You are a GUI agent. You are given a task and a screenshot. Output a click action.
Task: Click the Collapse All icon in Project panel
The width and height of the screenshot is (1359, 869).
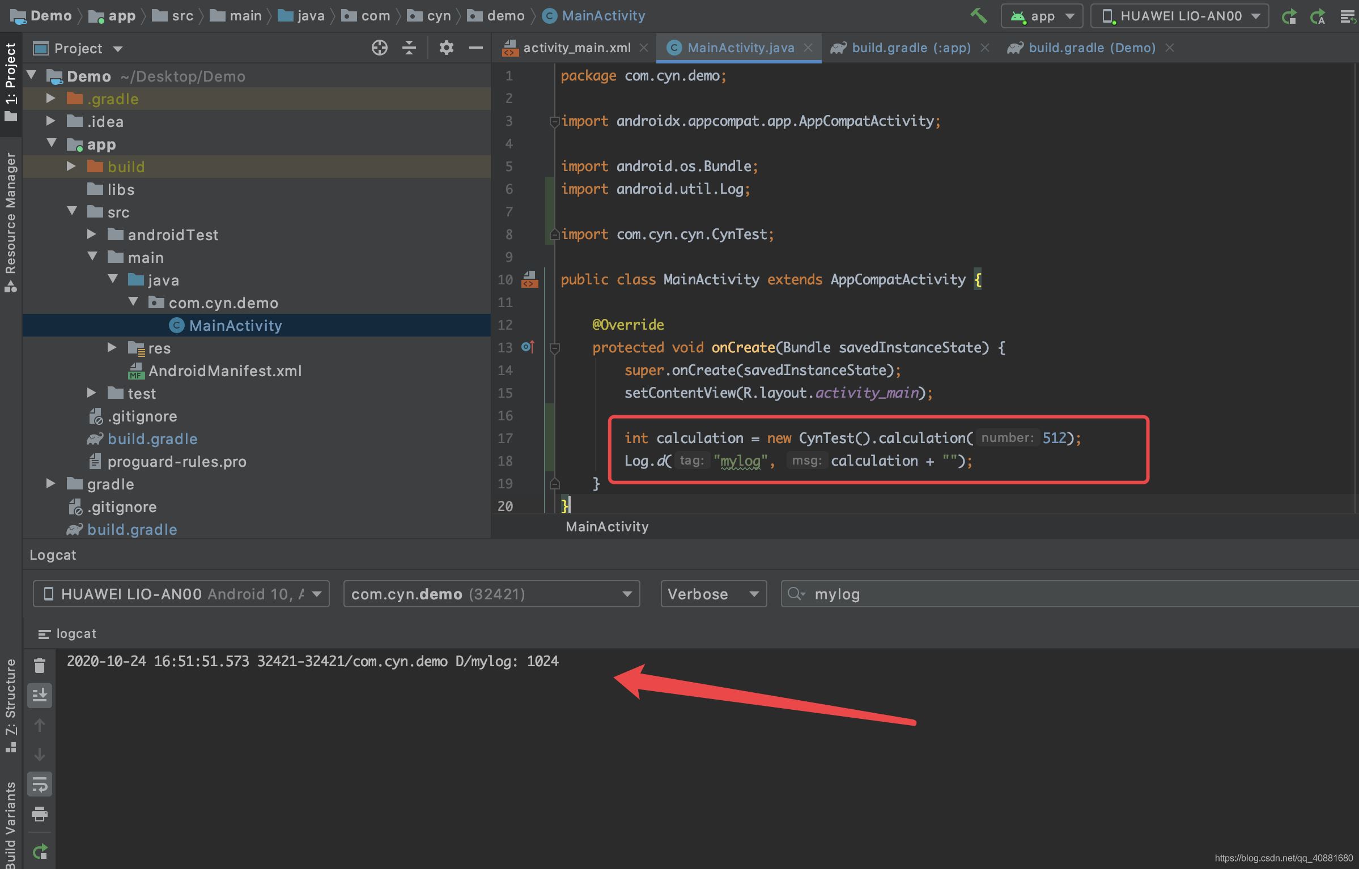[409, 48]
